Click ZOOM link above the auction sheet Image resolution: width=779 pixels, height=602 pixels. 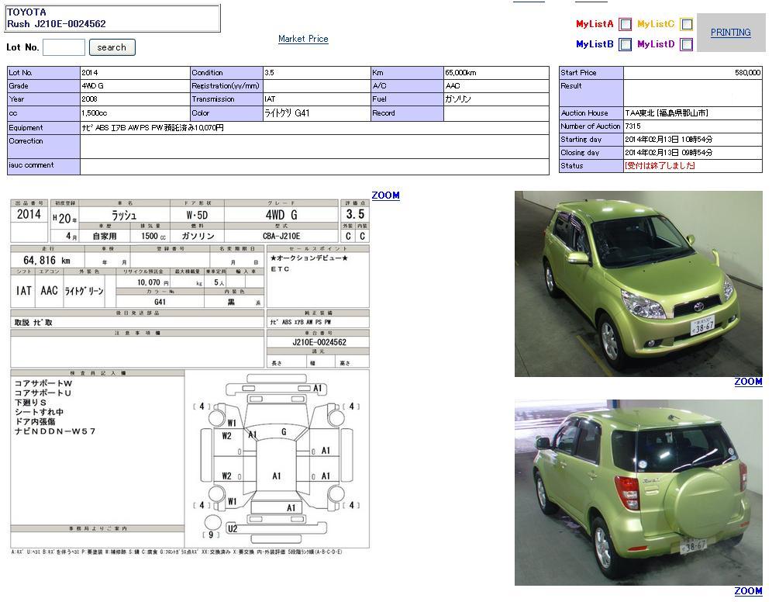pyautogui.click(x=385, y=195)
